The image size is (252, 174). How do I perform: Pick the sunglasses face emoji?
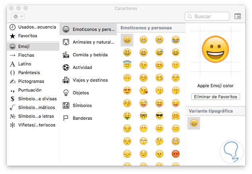159,116
